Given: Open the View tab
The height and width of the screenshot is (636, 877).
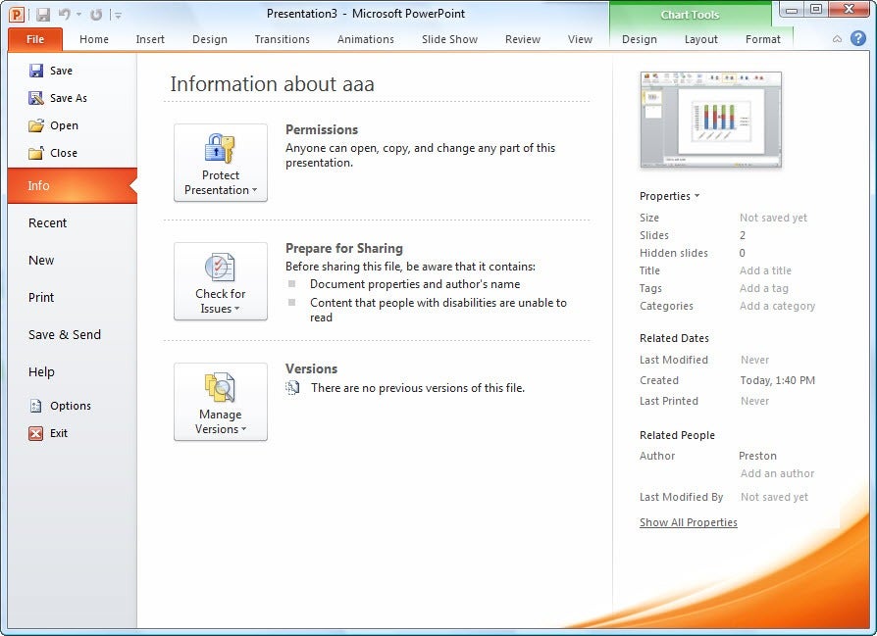Looking at the screenshot, I should click(580, 39).
